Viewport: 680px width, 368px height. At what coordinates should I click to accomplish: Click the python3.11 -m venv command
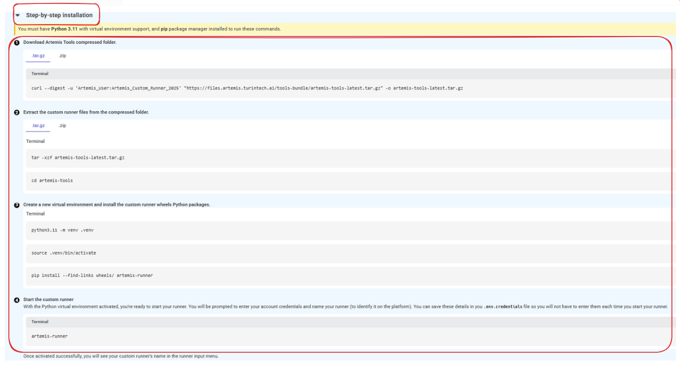[x=62, y=230]
